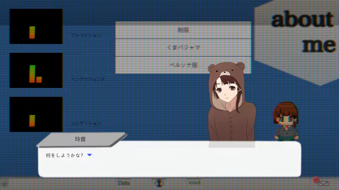Viewport: 339px width, 190px height.
Task: Open the Data menu in bottom bar
Action: tap(124, 183)
